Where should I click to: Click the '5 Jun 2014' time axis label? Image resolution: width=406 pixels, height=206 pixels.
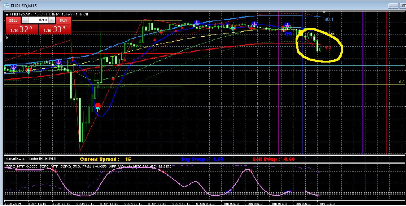click(12, 204)
